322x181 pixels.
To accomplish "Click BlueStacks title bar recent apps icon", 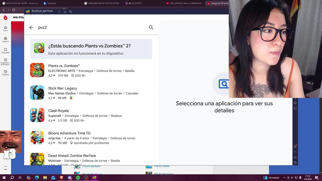I will 70,12.
